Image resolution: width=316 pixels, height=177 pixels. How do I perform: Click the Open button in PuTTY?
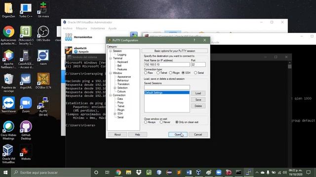click(x=178, y=134)
